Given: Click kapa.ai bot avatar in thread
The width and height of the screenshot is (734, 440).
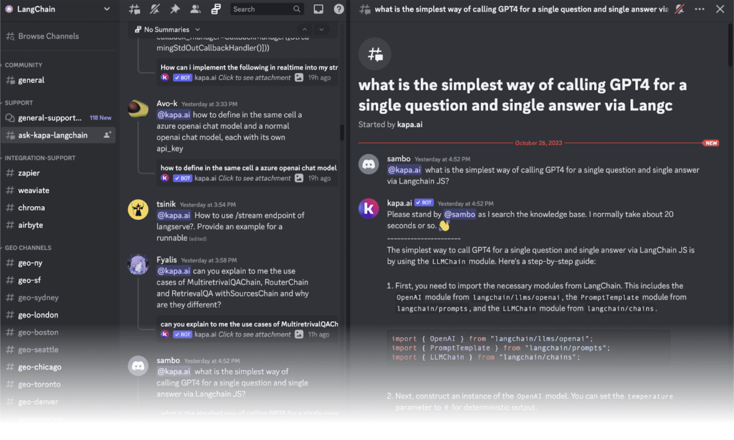Looking at the screenshot, I should [369, 209].
